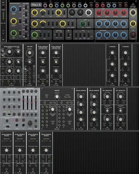Flip the control mode switch on the first VCA
This screenshot has height=174, width=139.
pyautogui.click(x=6, y=141)
